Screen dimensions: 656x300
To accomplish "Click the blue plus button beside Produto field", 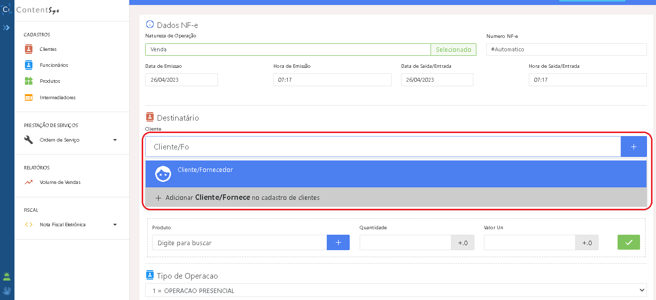I will (338, 243).
